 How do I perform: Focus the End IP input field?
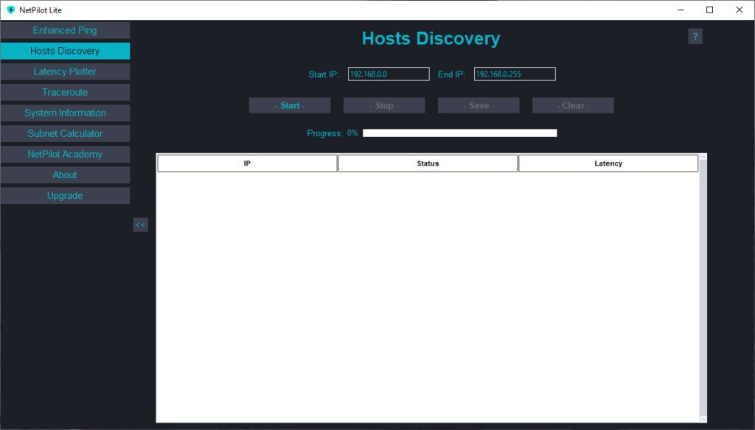(x=515, y=74)
